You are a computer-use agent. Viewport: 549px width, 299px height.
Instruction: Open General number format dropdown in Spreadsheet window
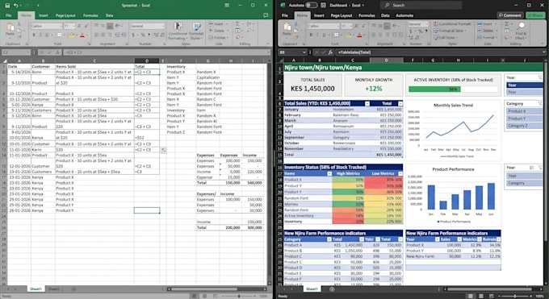(x=163, y=26)
